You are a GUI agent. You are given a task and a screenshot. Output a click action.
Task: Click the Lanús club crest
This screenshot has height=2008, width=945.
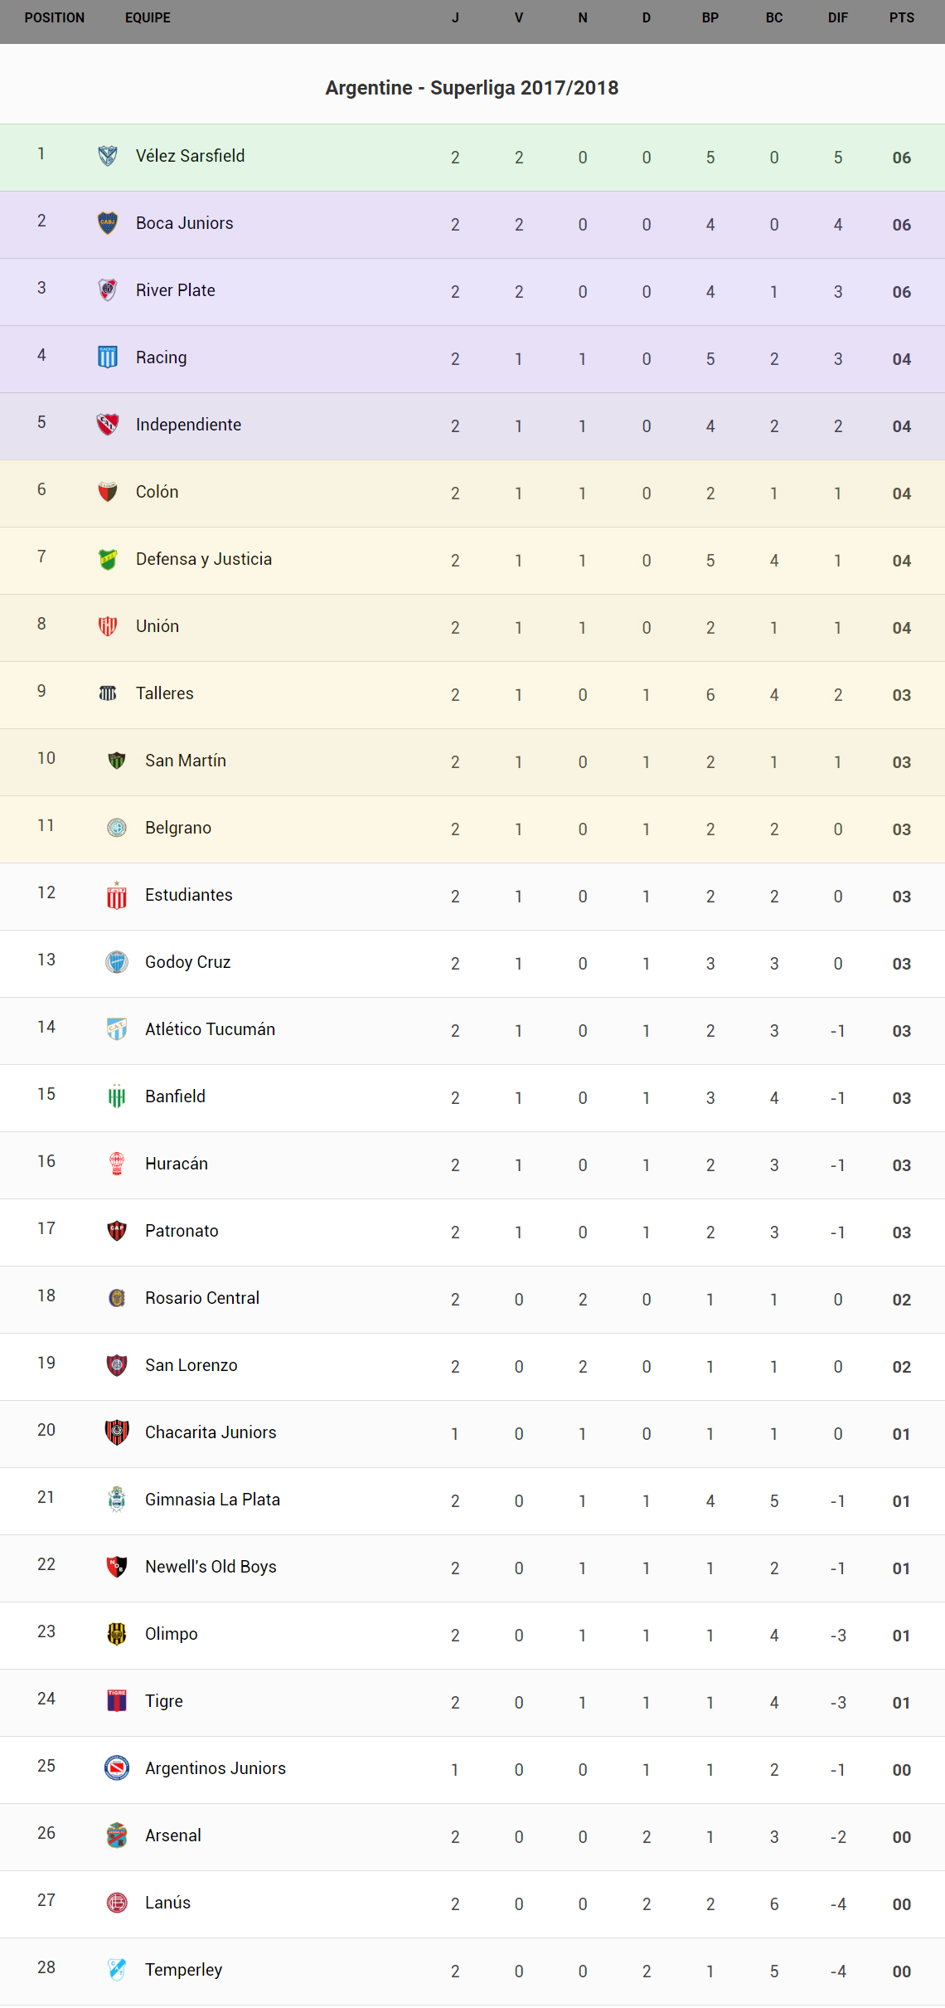[x=117, y=1903]
